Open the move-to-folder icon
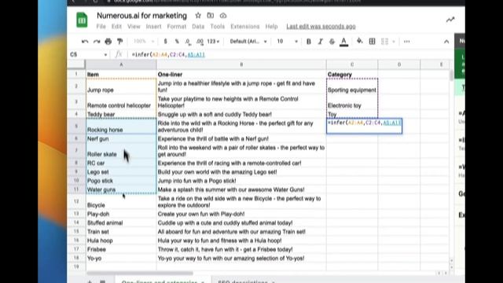Screen dimensions: 503x283 [x=211, y=16]
